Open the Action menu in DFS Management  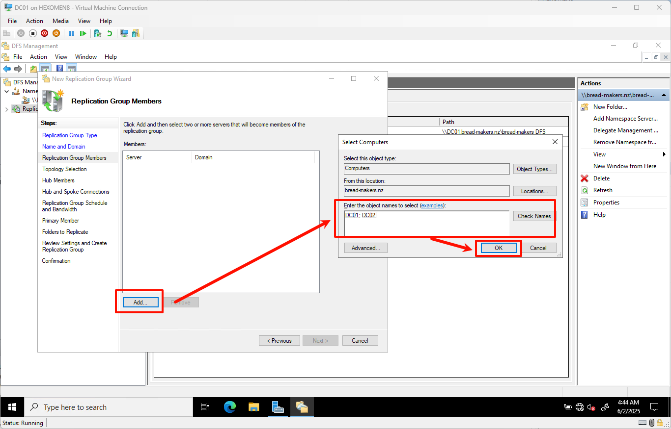(38, 57)
